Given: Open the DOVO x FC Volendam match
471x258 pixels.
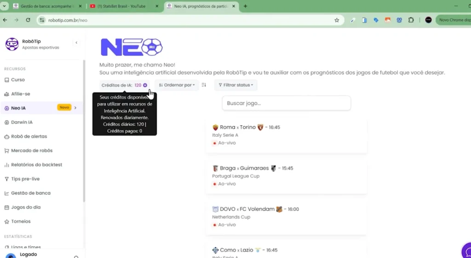Looking at the screenshot, I should pos(286,218).
